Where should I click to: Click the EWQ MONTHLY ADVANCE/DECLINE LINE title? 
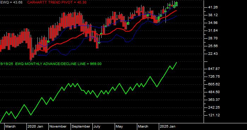tap(51, 64)
